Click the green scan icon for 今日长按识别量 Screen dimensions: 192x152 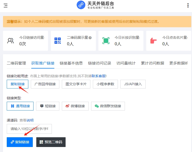tap(106, 41)
